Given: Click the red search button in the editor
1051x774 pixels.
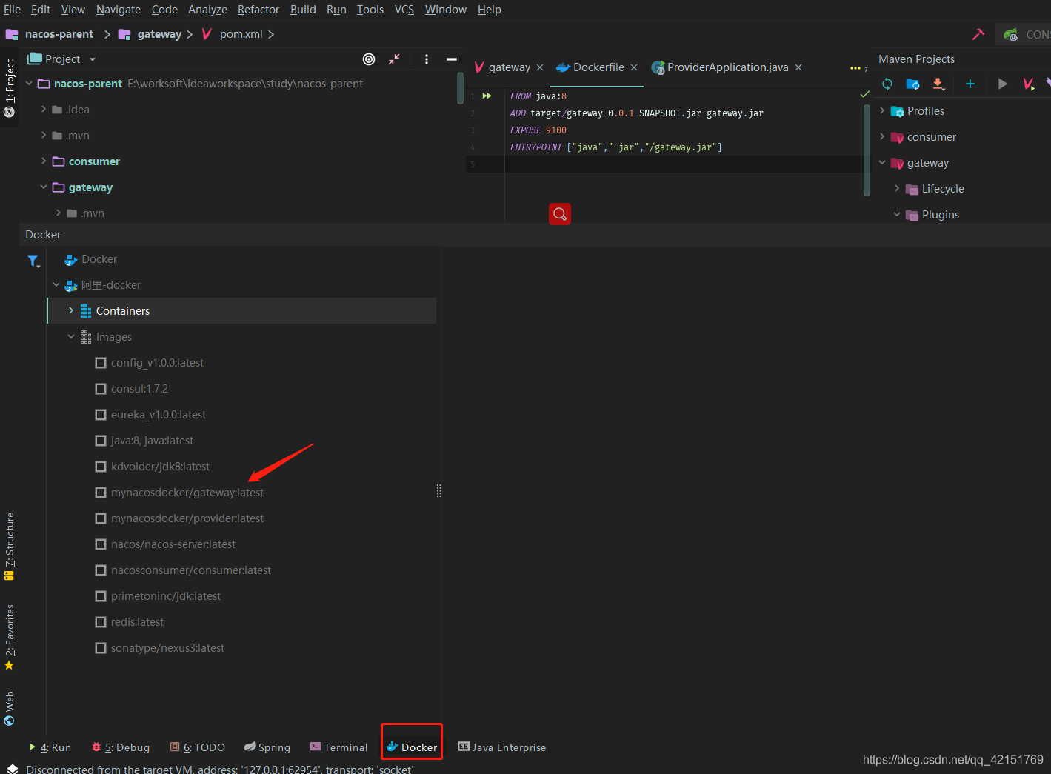Looking at the screenshot, I should coord(560,214).
